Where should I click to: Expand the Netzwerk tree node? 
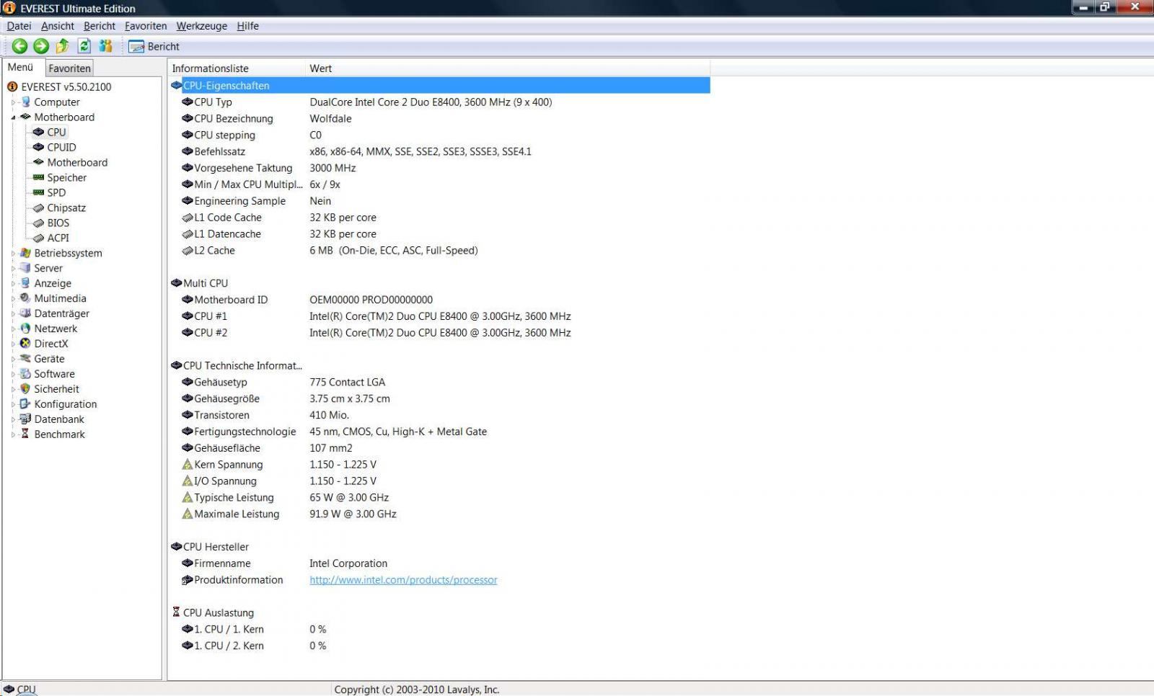(x=13, y=329)
